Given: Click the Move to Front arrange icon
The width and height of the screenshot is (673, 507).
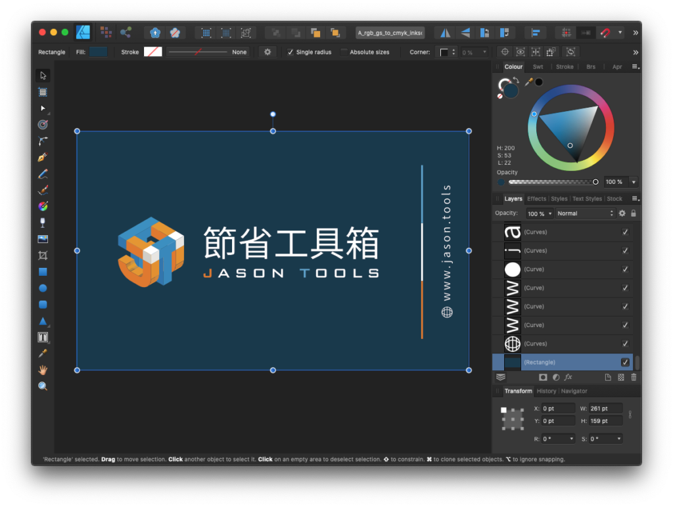Looking at the screenshot, I should 335,33.
